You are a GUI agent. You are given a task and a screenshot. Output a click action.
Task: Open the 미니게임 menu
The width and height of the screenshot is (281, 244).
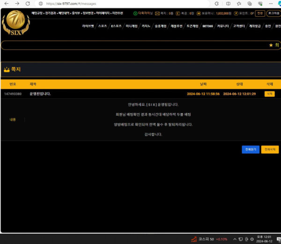pos(132,26)
